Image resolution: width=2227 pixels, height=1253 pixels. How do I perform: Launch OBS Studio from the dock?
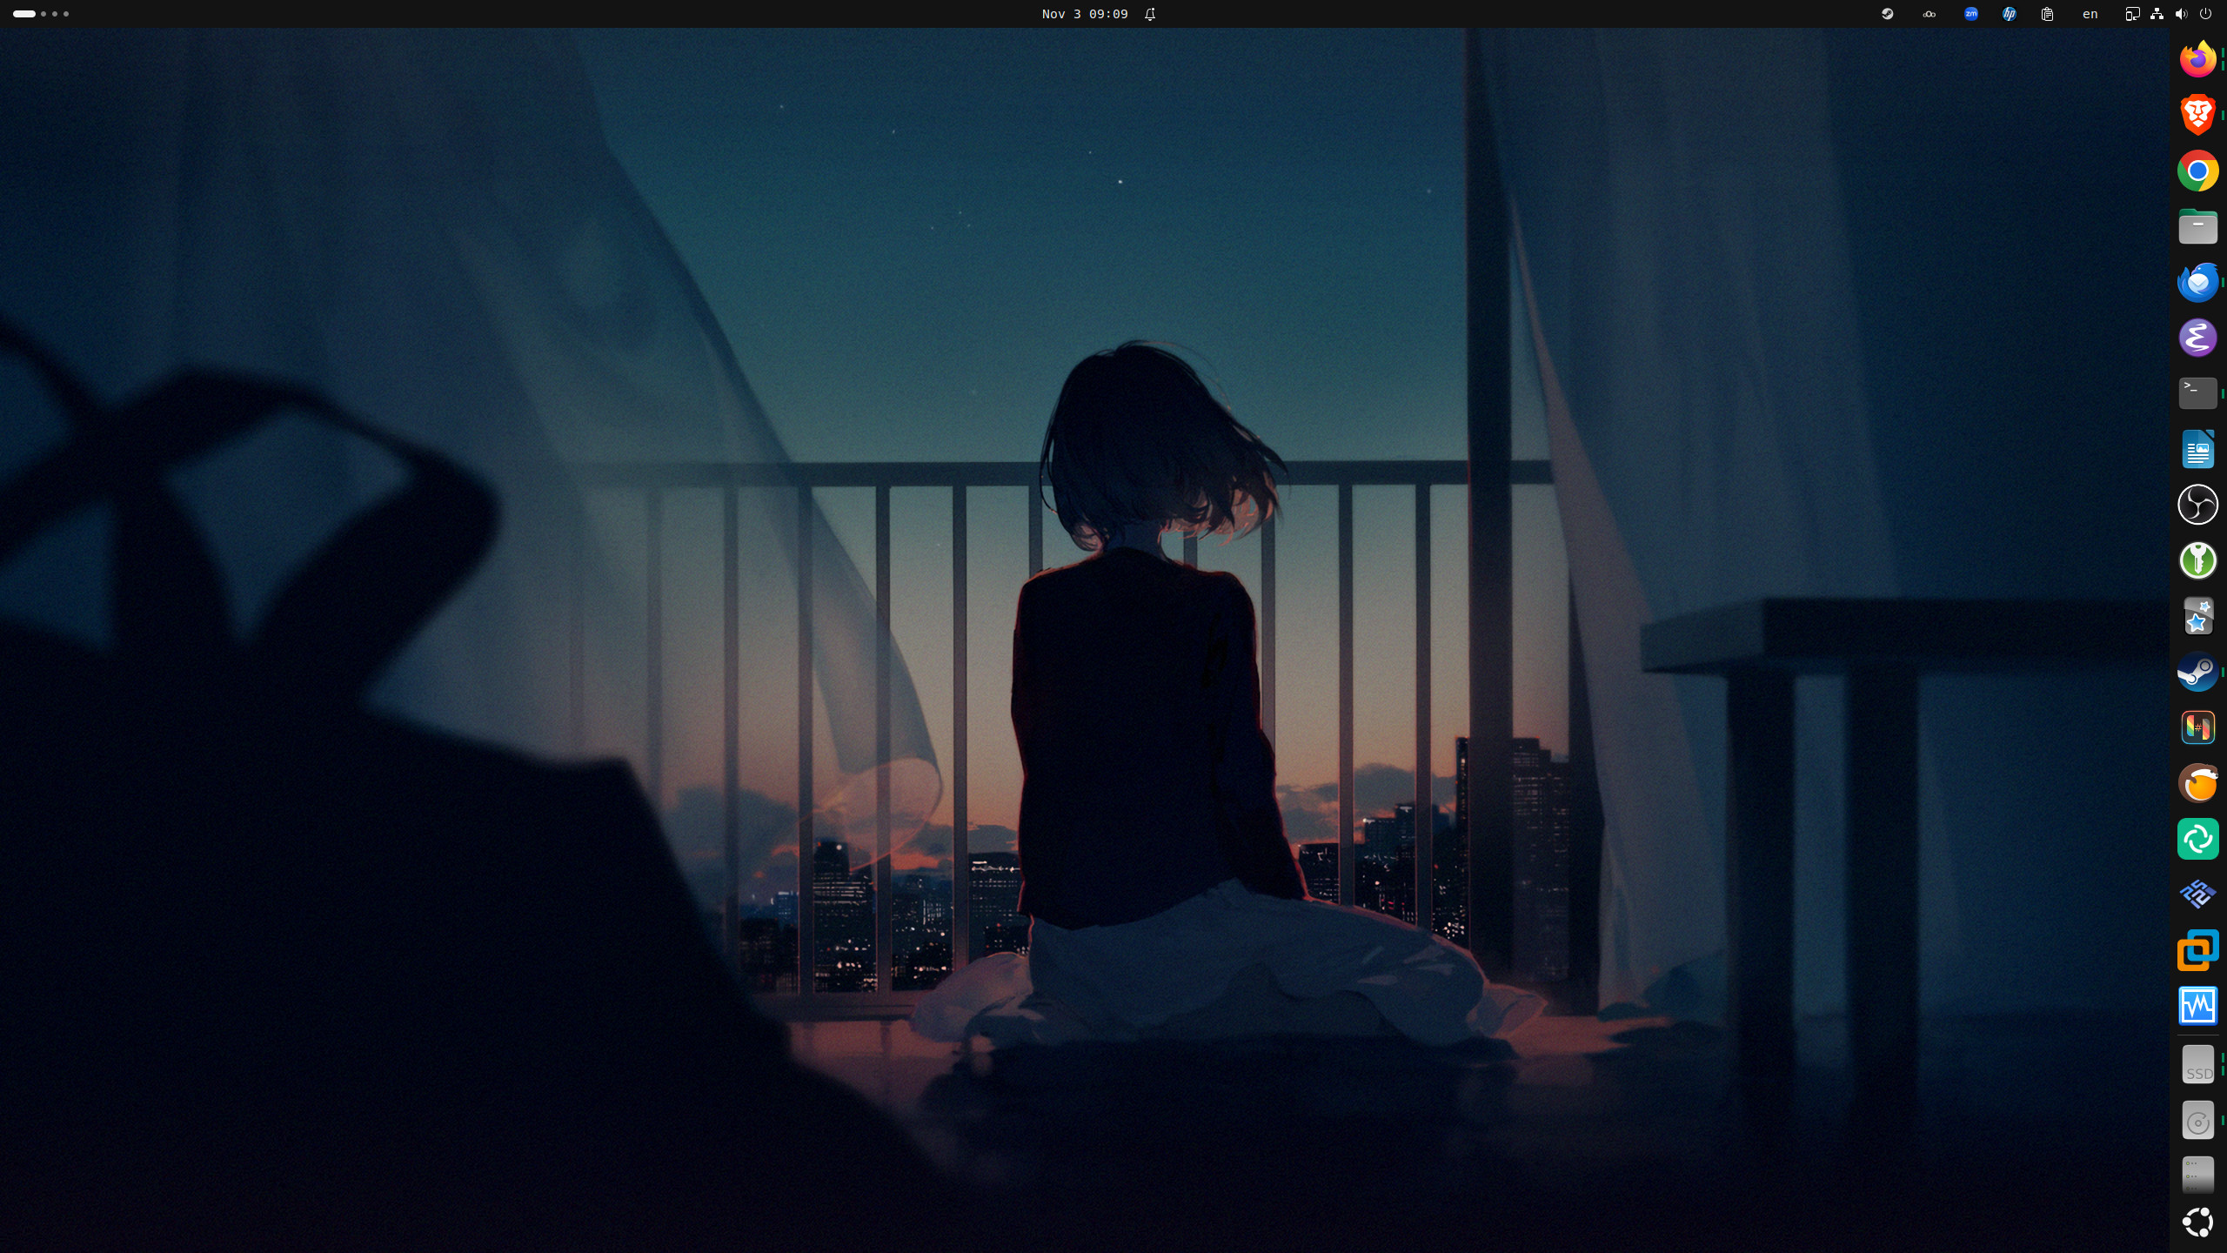(x=2197, y=505)
